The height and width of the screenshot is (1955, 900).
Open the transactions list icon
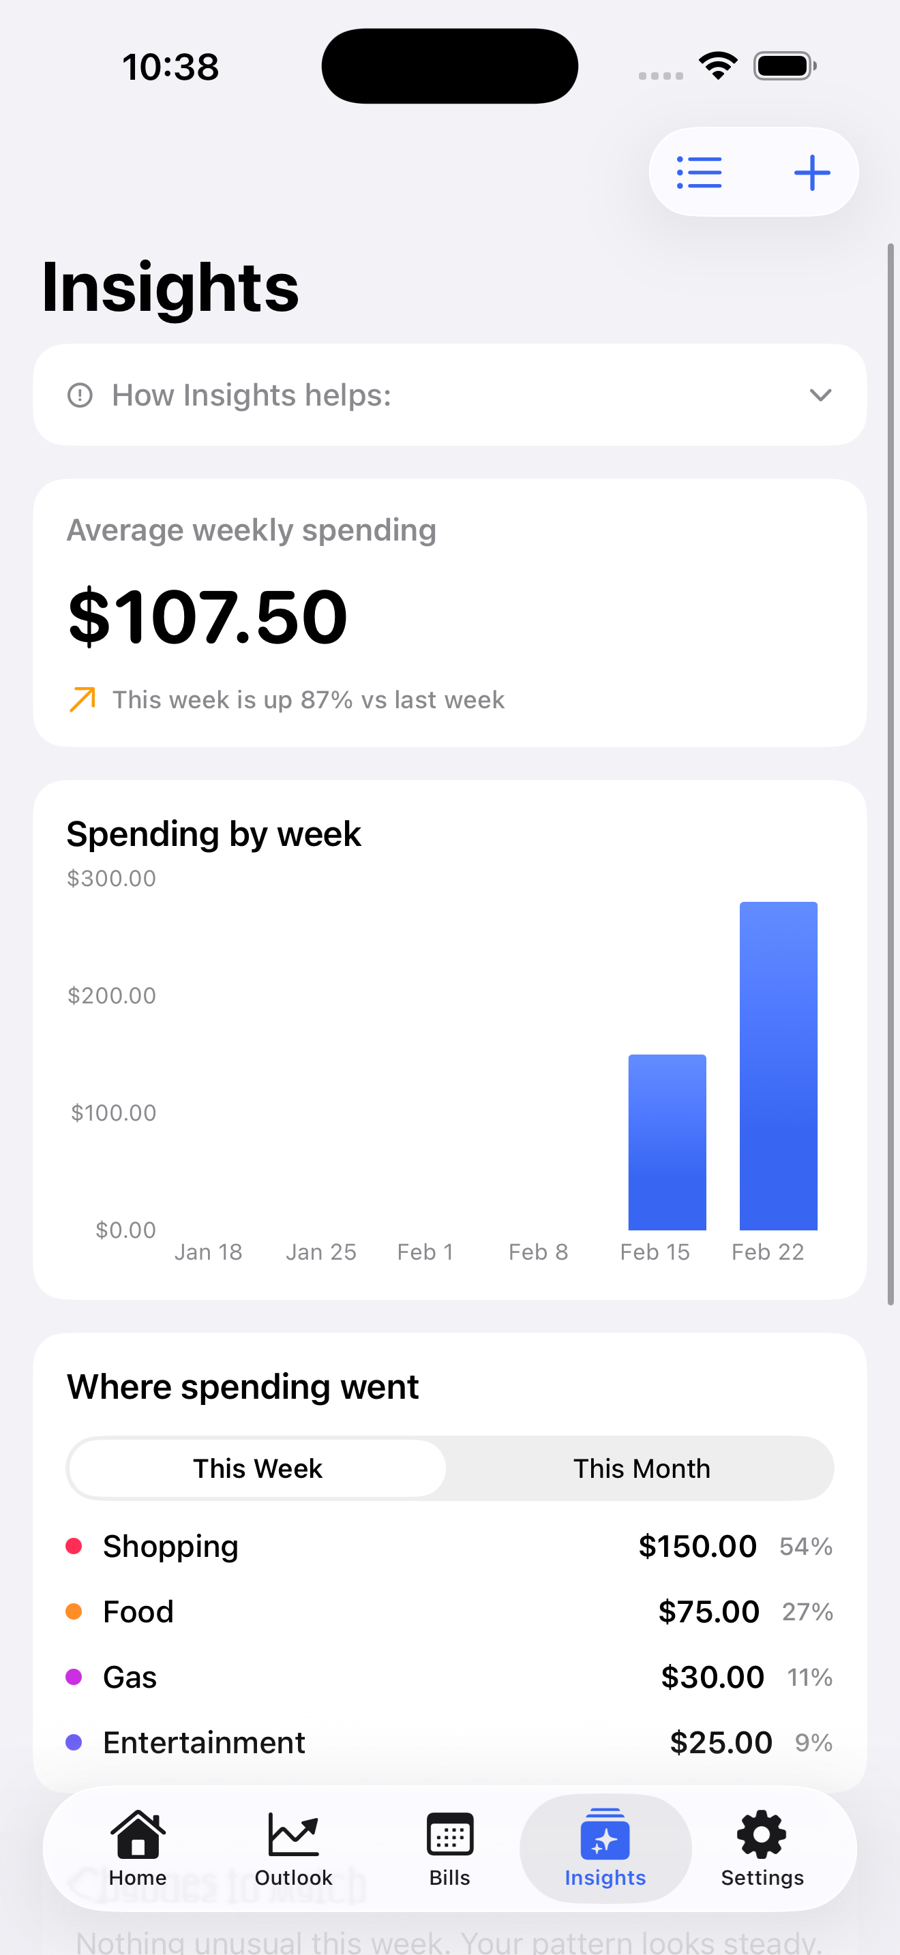(699, 172)
